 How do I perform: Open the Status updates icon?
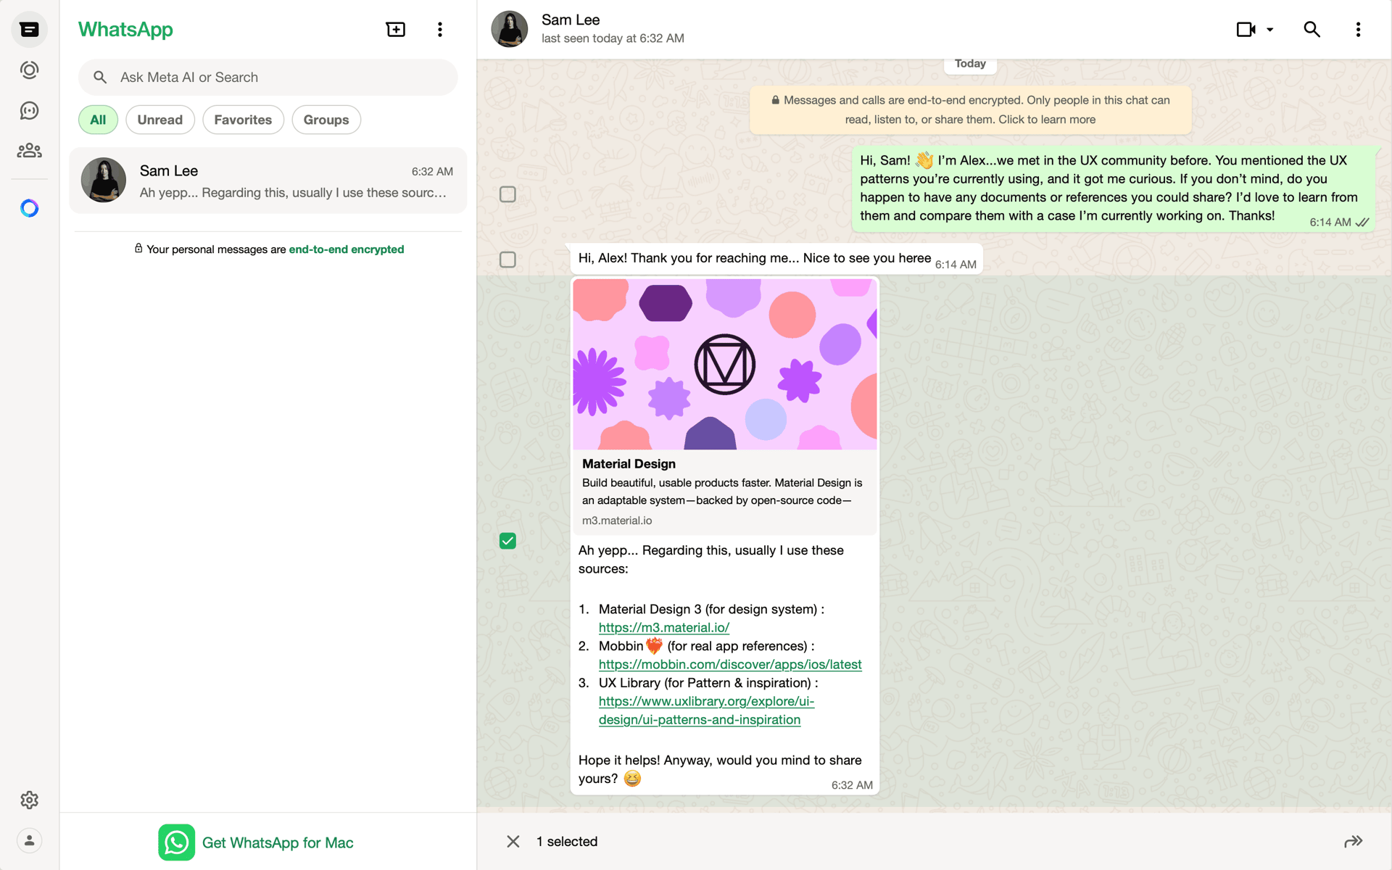(29, 70)
